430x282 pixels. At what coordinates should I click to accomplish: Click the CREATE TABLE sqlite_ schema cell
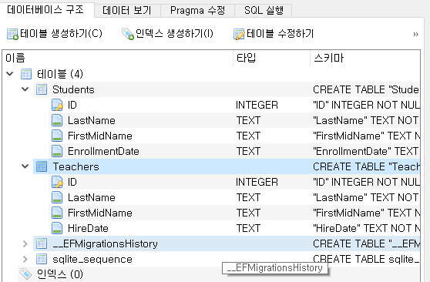point(366,259)
